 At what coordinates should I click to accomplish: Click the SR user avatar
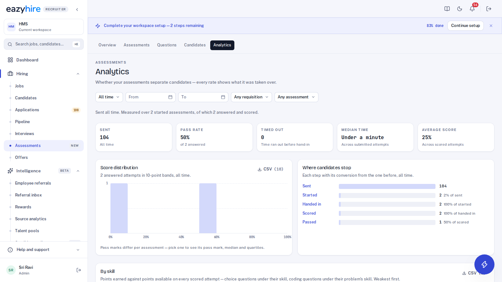[11, 270]
